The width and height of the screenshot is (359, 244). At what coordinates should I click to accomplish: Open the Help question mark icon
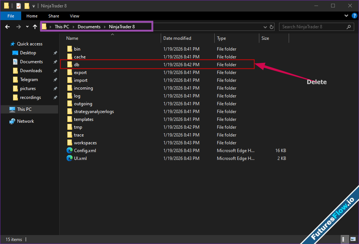pos(354,16)
